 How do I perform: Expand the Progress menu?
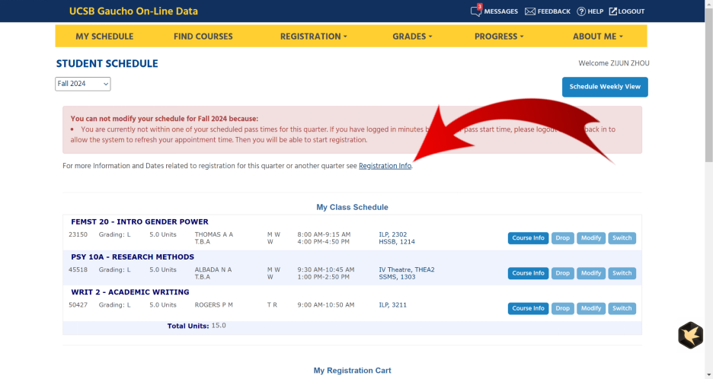499,37
